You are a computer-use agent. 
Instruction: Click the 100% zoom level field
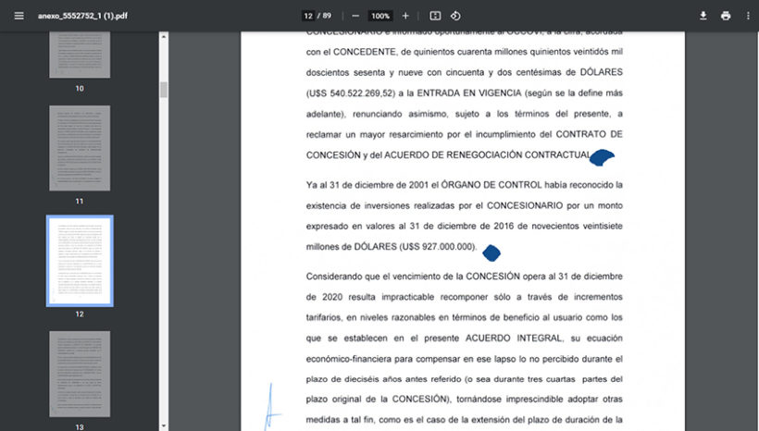click(x=379, y=16)
